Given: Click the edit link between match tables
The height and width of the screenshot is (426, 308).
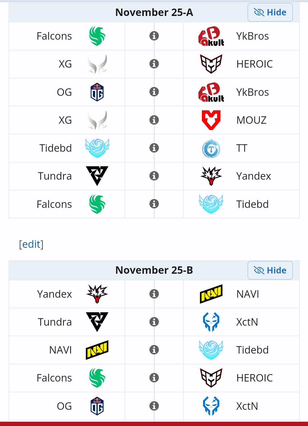Looking at the screenshot, I should [31, 244].
